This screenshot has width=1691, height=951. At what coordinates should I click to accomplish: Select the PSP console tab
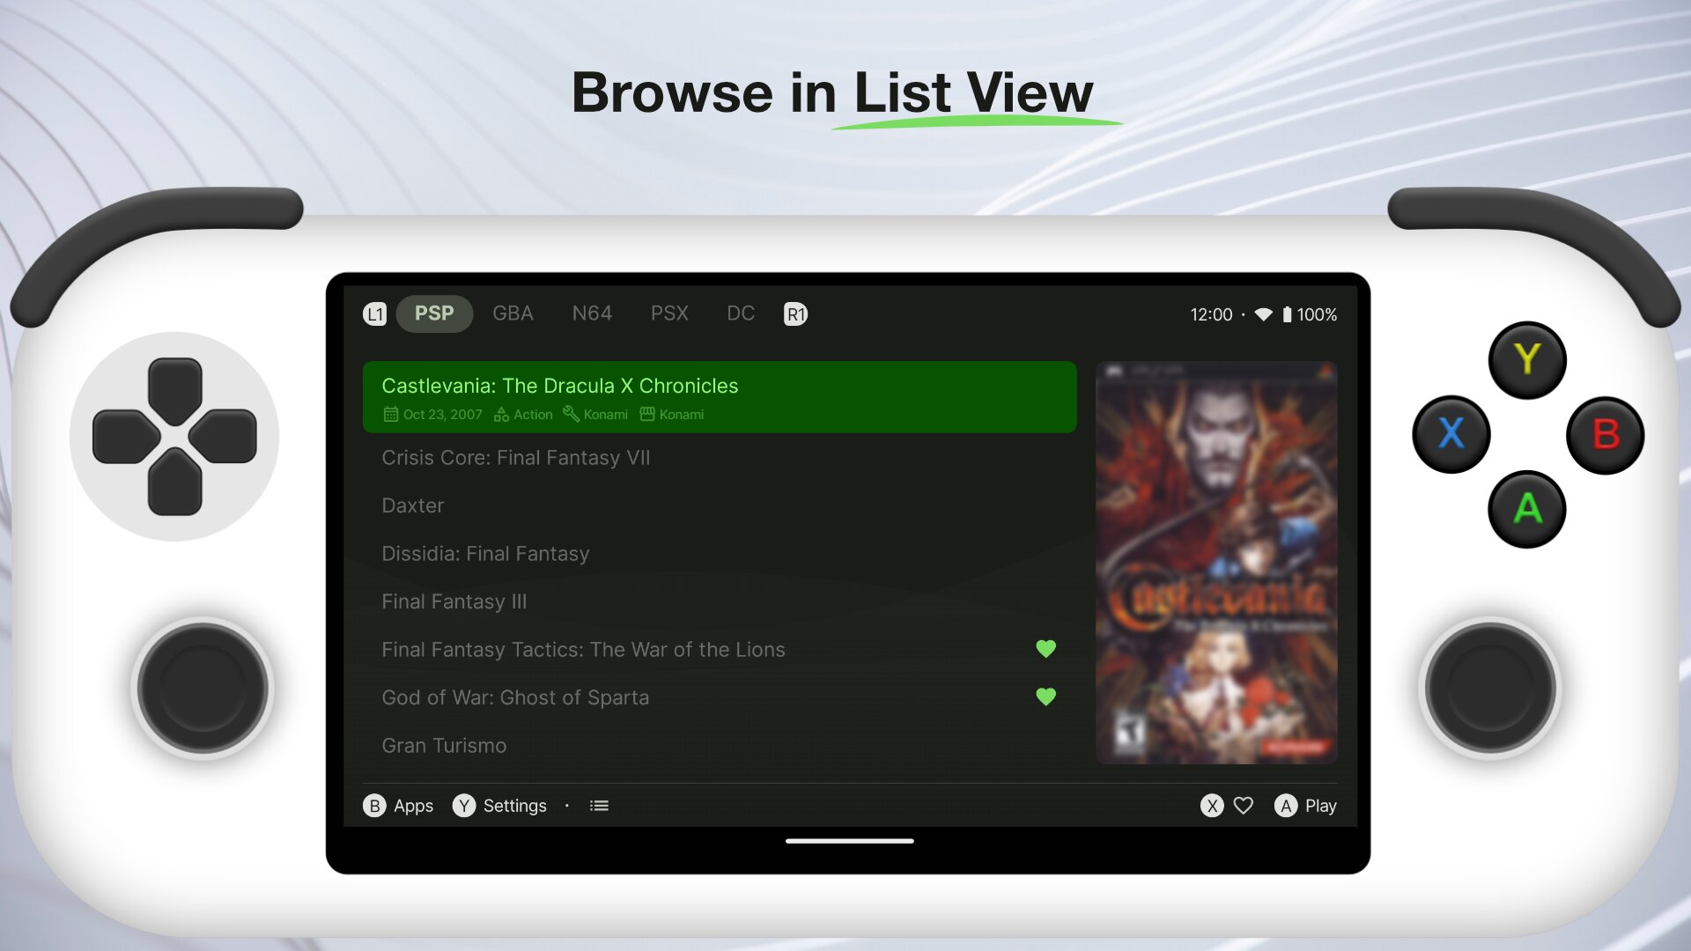[434, 313]
